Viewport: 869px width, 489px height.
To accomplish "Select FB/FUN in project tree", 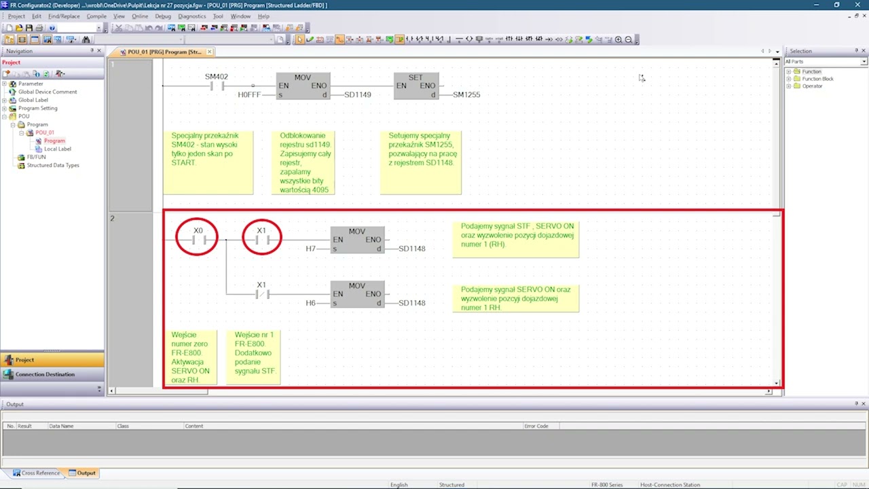I will [36, 157].
